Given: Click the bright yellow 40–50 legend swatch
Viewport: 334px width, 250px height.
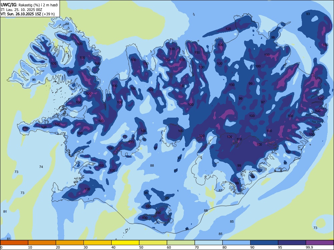Looking at the screenshot, I should click(125, 243).
